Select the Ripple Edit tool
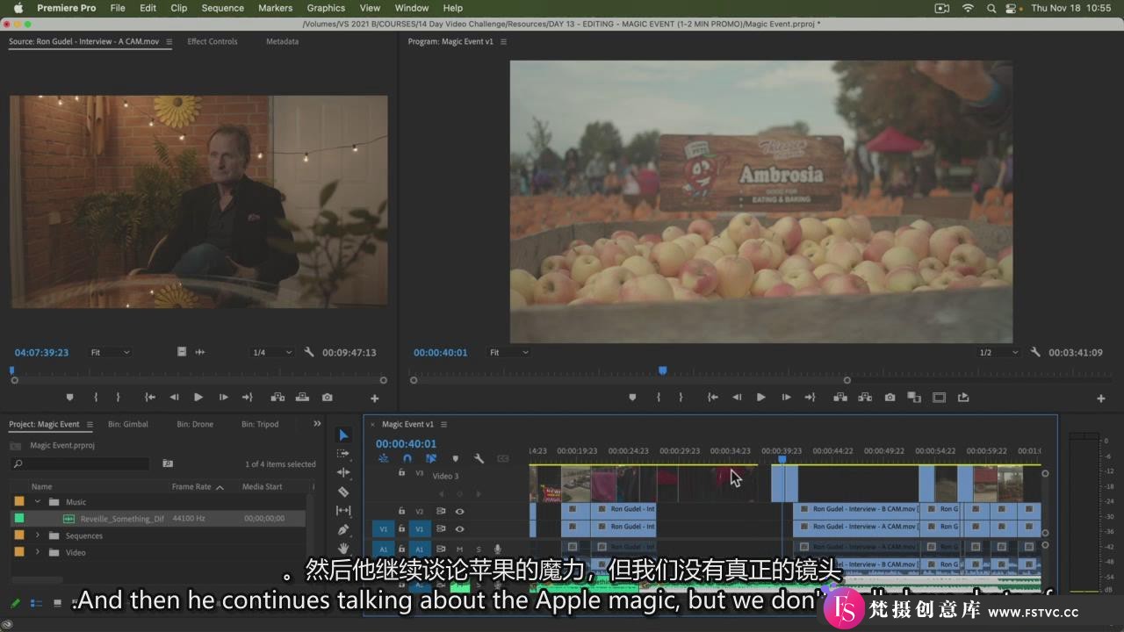 pos(343,472)
